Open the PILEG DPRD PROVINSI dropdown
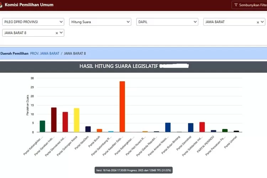 click(x=33, y=22)
